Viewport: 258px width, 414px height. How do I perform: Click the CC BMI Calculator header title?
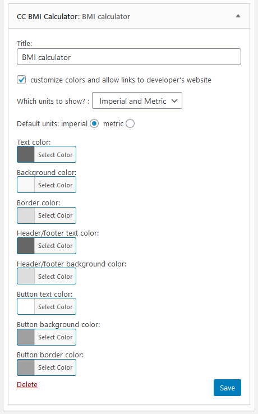point(73,16)
